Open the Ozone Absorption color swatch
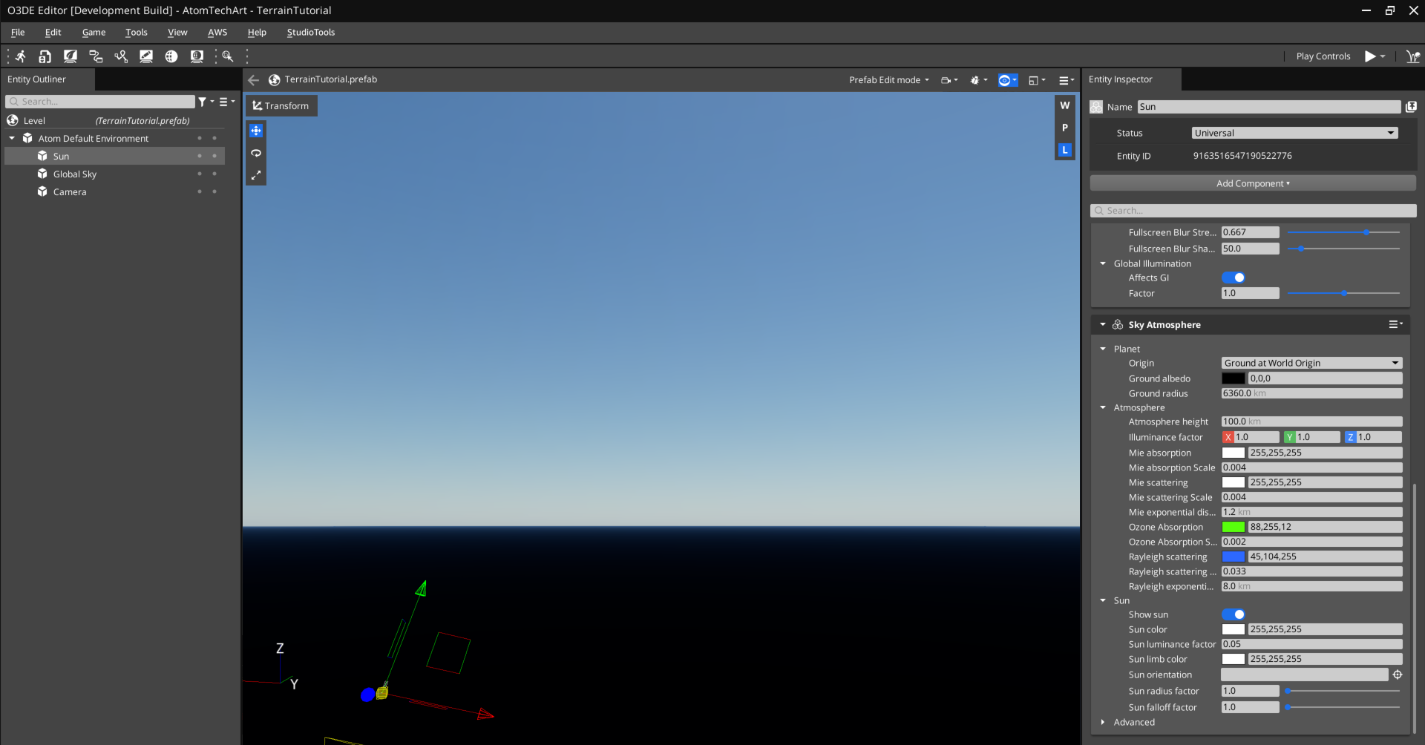 click(1234, 527)
